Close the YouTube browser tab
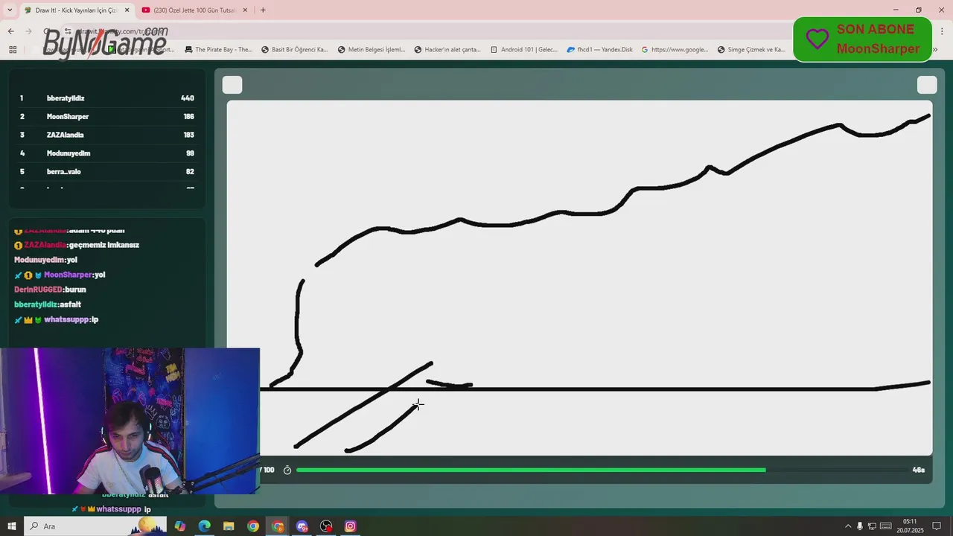 pyautogui.click(x=244, y=10)
